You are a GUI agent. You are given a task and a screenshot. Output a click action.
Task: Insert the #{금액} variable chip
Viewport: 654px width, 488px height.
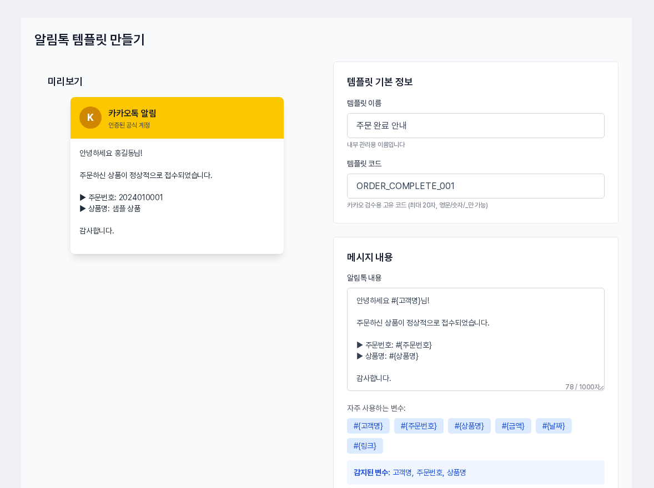click(513, 426)
